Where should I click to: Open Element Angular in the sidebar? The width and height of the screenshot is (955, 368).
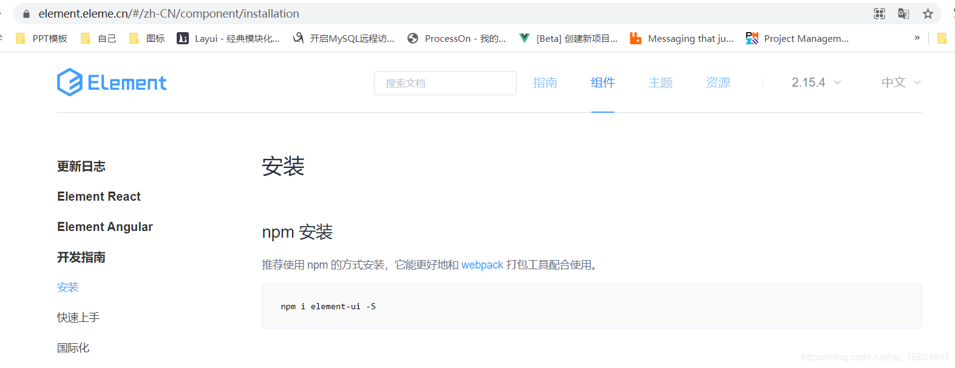[x=105, y=227]
